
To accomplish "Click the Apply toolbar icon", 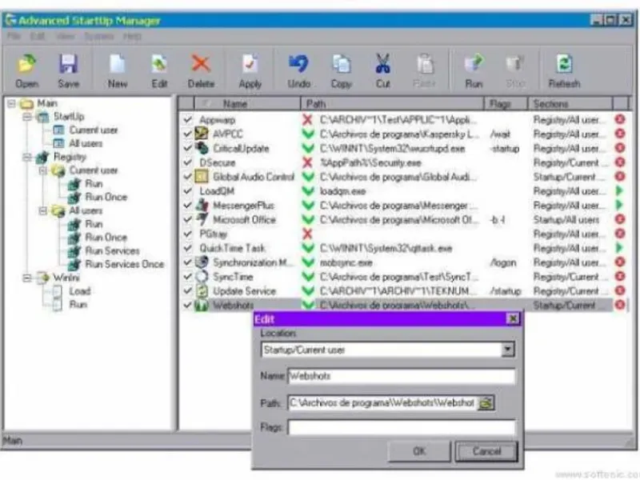I will tap(250, 64).
